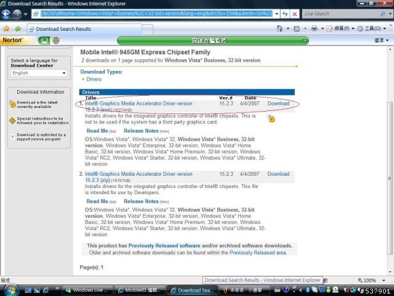The width and height of the screenshot is (394, 296).
Task: Open the search provider options arrow
Action: point(390,14)
